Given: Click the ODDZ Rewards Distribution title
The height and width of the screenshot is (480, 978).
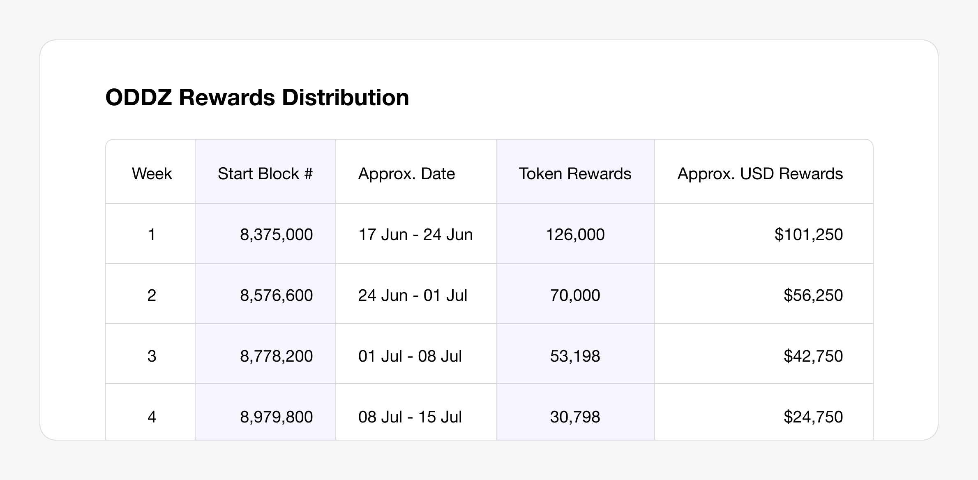Looking at the screenshot, I should coord(257,98).
